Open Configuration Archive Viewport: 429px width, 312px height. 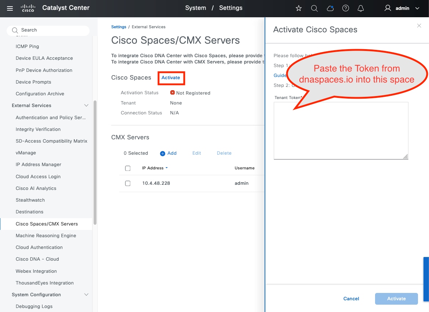[40, 94]
